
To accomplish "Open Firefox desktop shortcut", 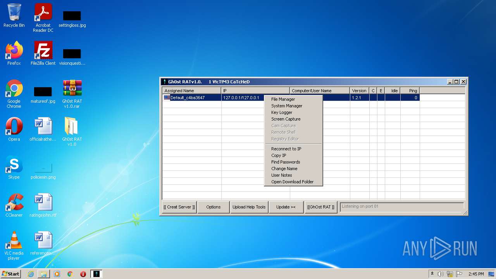I will tap(14, 53).
